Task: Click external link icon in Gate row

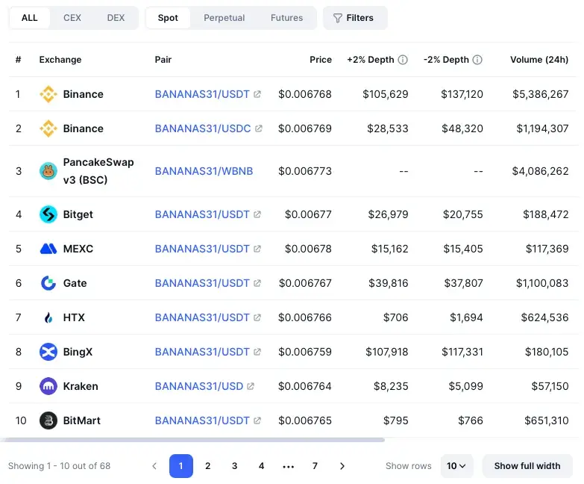Action: pyautogui.click(x=257, y=283)
